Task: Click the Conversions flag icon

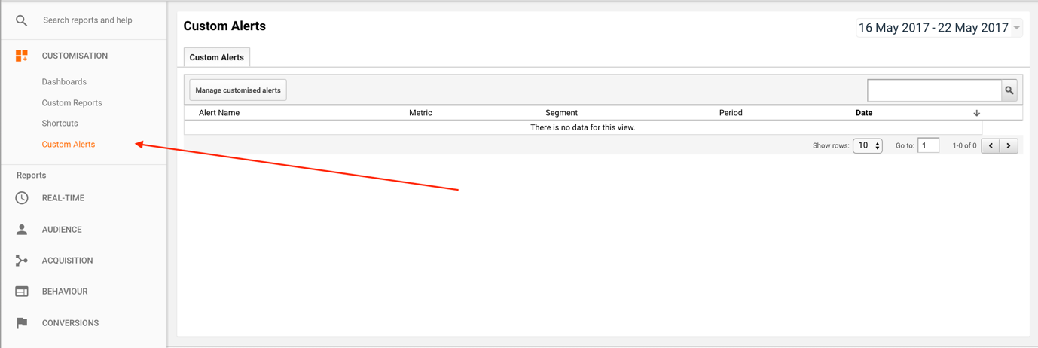Action: pos(22,323)
